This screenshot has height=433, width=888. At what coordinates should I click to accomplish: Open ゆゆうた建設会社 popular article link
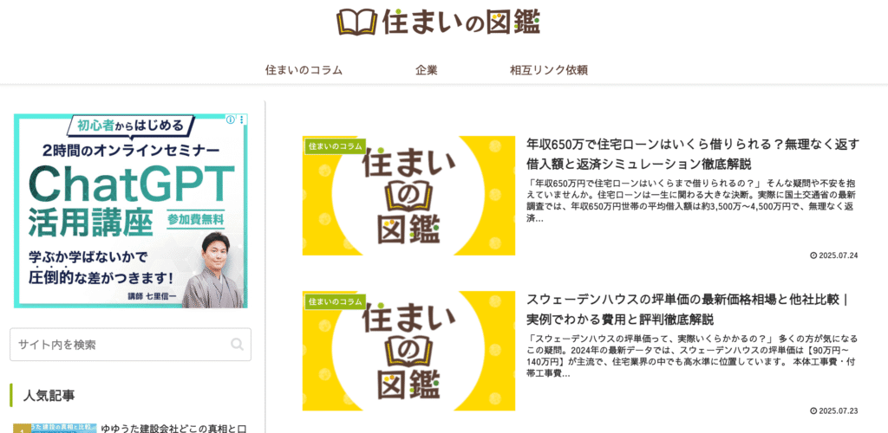[173, 428]
